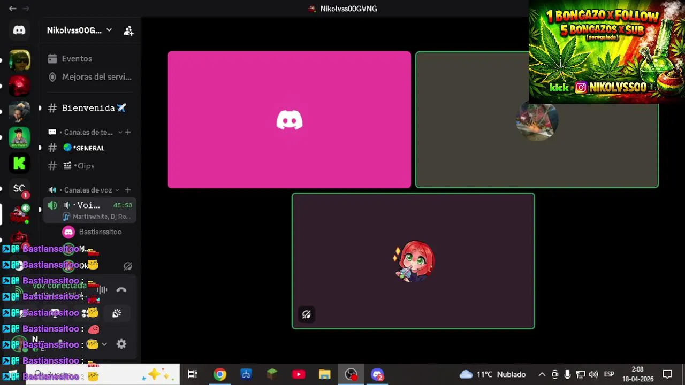The image size is (685, 385).
Task: Click the pink Discord logo video tile
Action: pyautogui.click(x=289, y=120)
